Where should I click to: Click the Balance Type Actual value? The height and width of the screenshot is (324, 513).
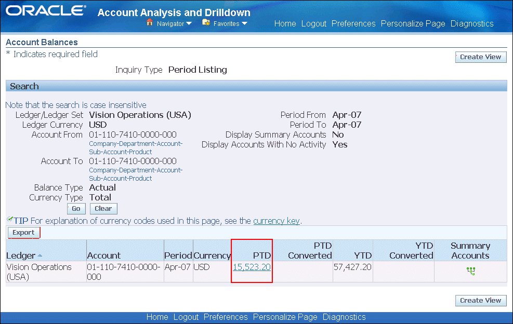[102, 187]
